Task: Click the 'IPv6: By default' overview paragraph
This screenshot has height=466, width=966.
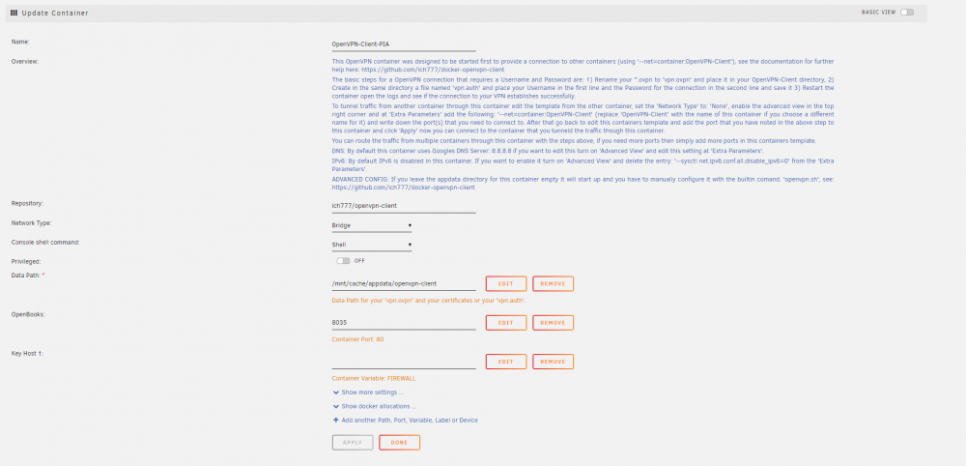Action: coord(582,164)
